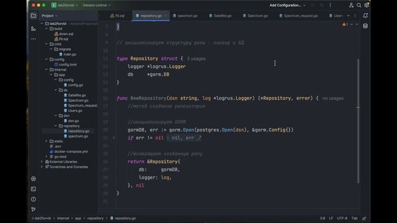Click the UTF-8 encoding widget

click(x=342, y=218)
